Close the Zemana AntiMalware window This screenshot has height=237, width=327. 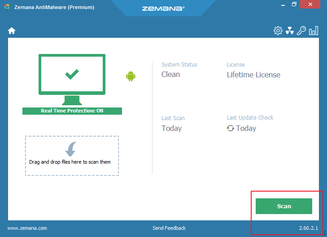(310, 4)
